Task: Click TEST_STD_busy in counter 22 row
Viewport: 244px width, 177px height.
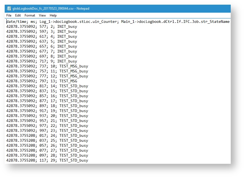Action: pyautogui.click(x=74, y=126)
